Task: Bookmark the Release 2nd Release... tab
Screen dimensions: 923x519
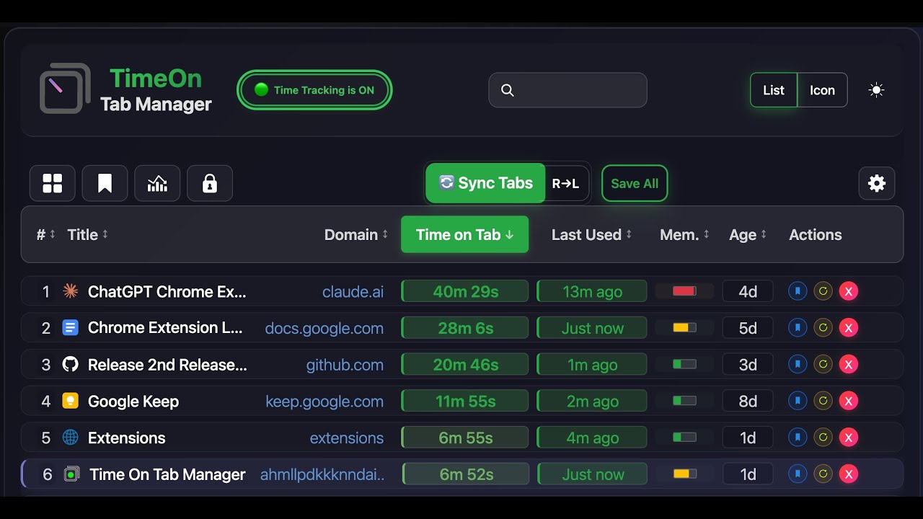Action: (798, 364)
